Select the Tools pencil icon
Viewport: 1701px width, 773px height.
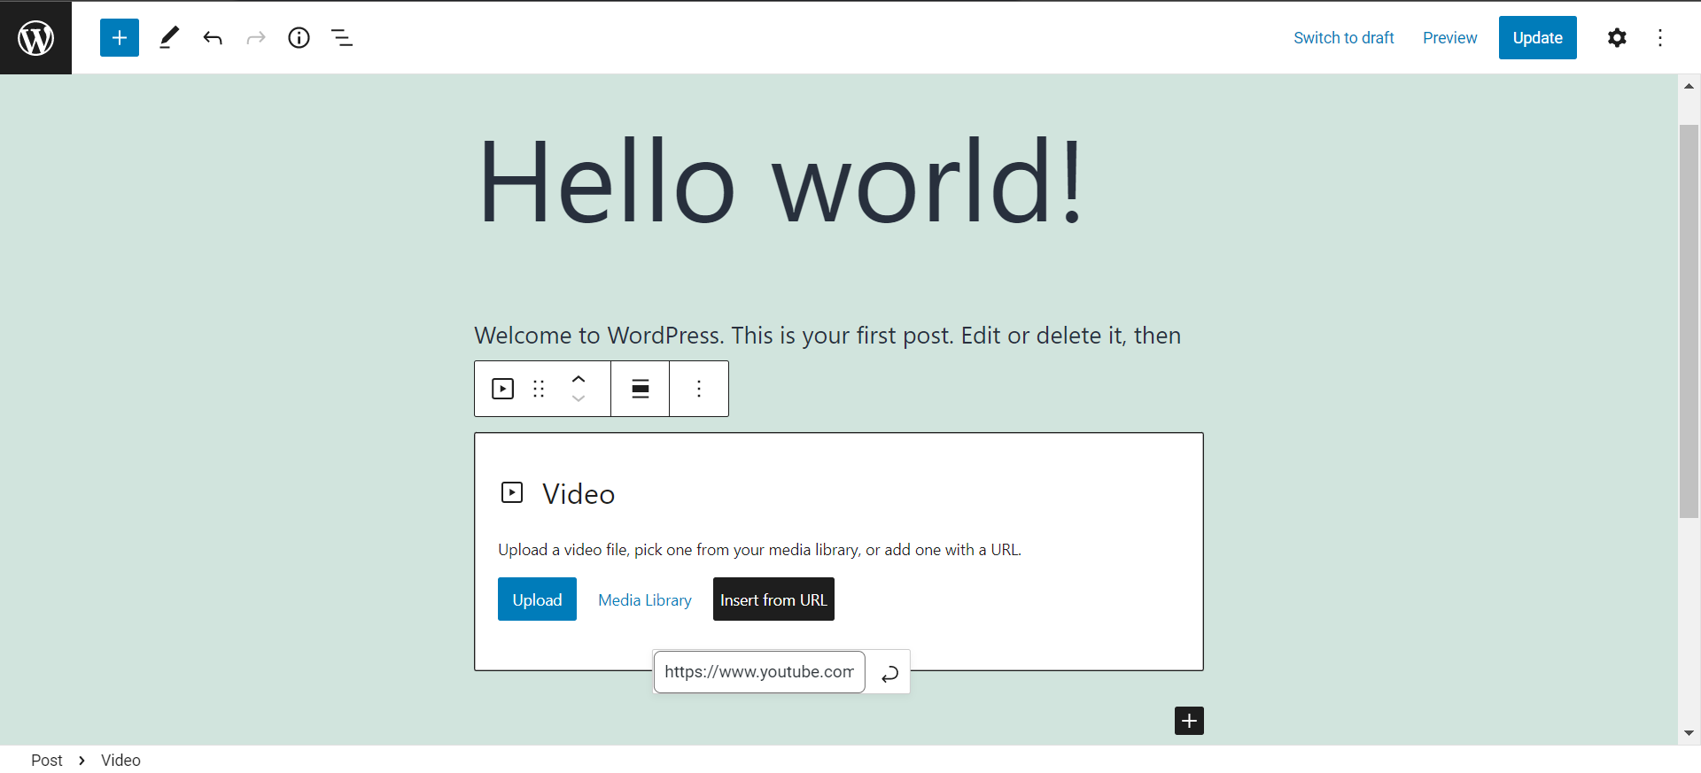[x=168, y=37]
